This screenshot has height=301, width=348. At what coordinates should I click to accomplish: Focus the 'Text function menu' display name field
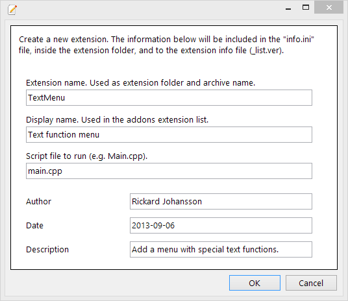169,135
